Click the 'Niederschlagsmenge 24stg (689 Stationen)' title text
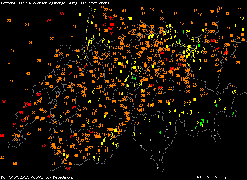Image resolution: width=247 pixels, height=180 pixels. click(69, 3)
